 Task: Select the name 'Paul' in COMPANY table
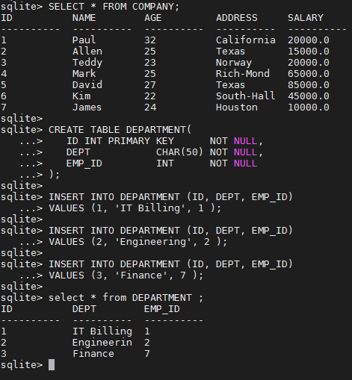pos(84,40)
